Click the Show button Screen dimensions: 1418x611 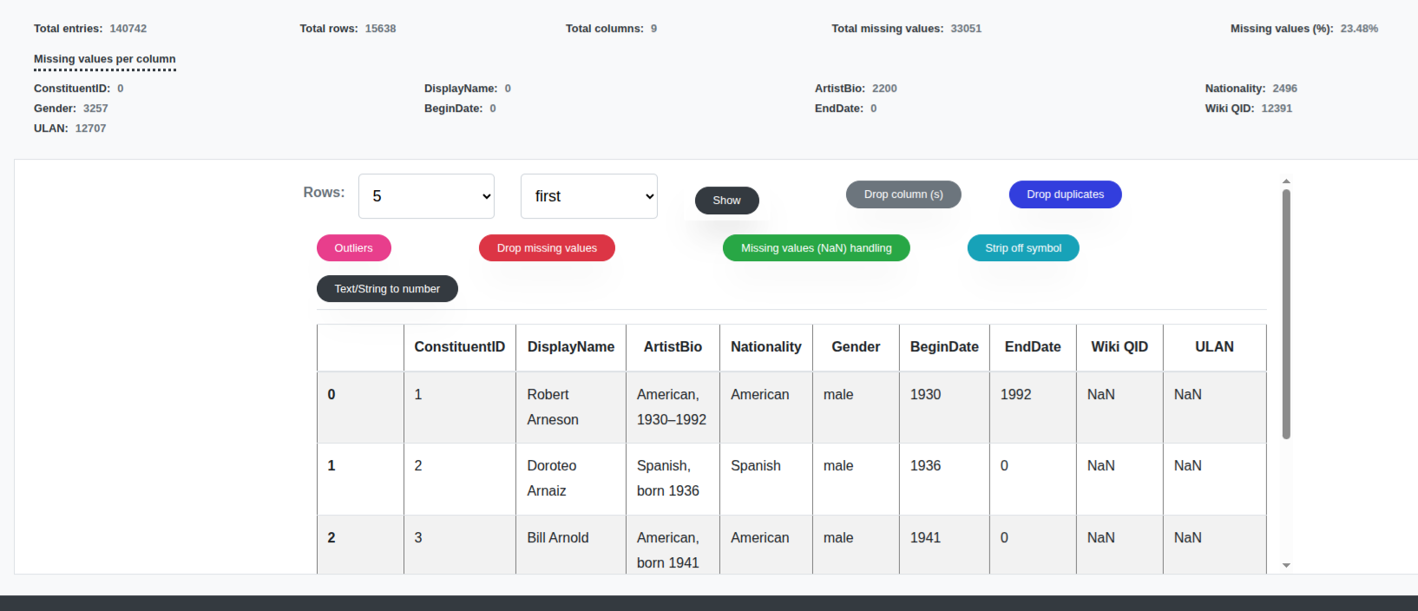tap(726, 200)
